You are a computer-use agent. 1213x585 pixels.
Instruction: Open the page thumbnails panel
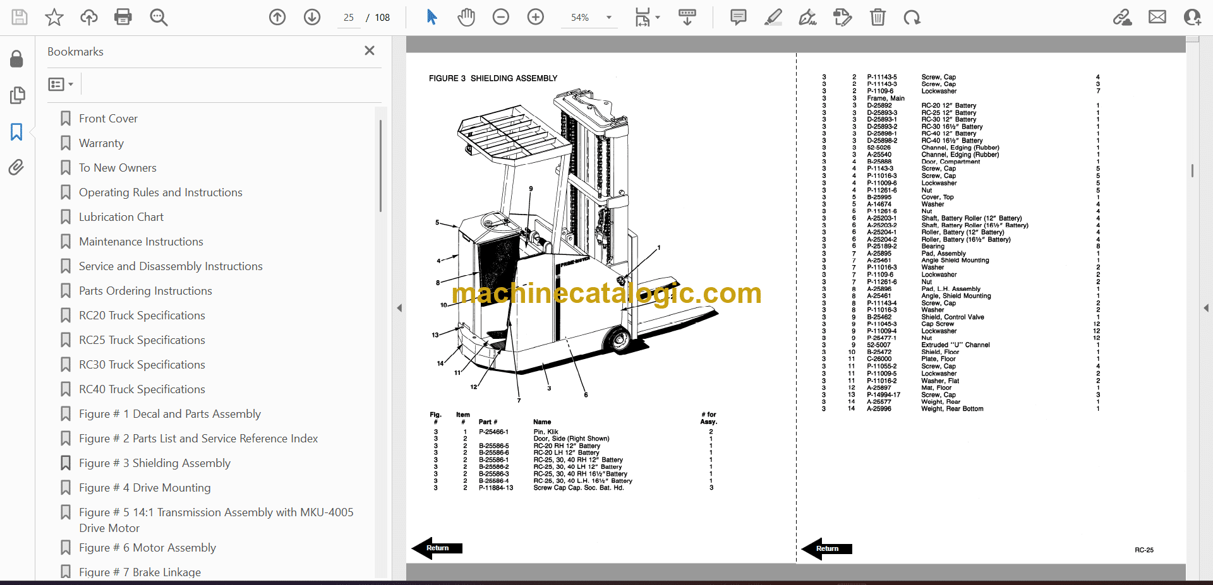17,95
